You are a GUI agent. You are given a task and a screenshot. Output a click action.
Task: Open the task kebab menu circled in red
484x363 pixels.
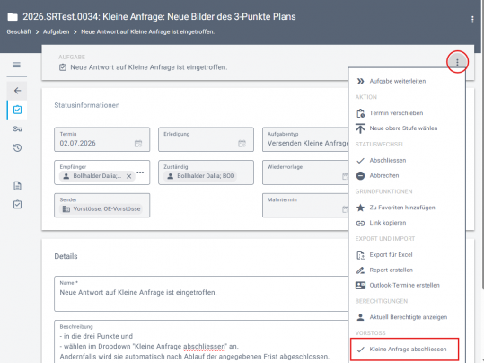tap(457, 62)
